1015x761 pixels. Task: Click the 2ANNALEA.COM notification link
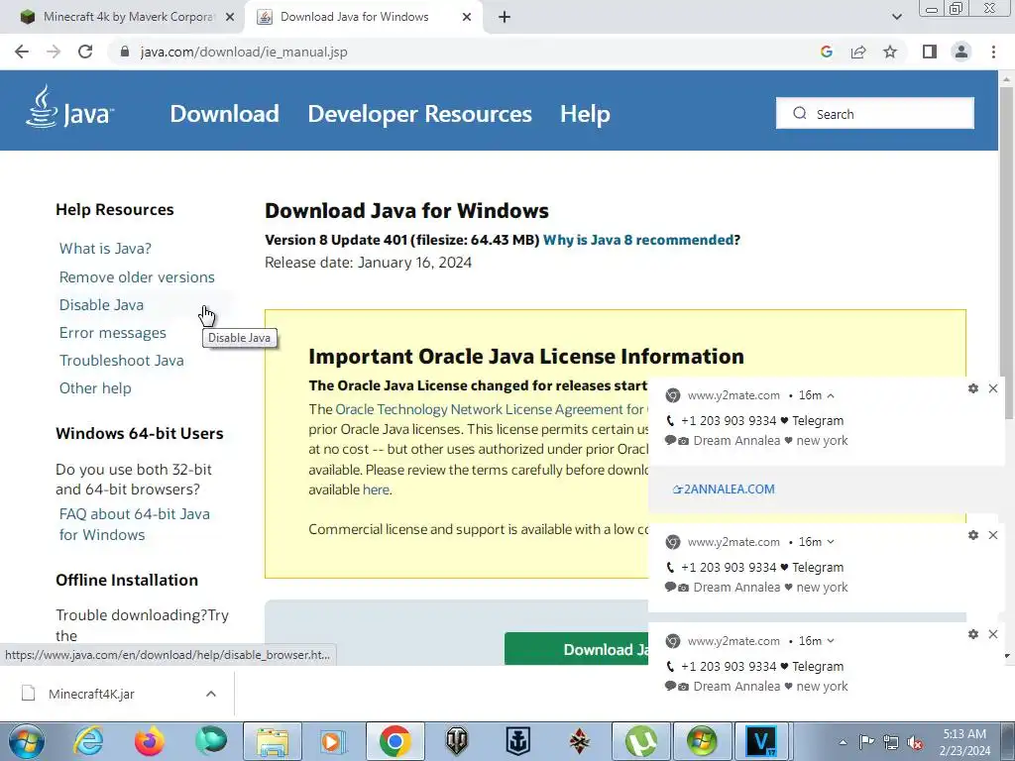[x=724, y=489]
